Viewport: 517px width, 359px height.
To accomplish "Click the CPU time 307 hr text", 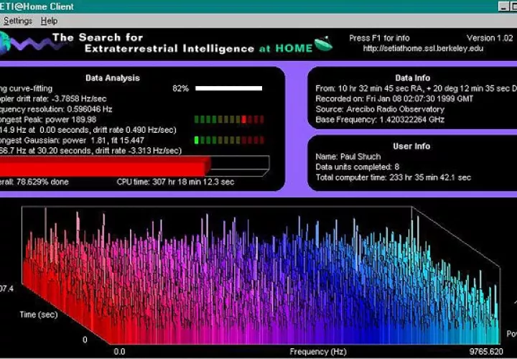I will (175, 182).
